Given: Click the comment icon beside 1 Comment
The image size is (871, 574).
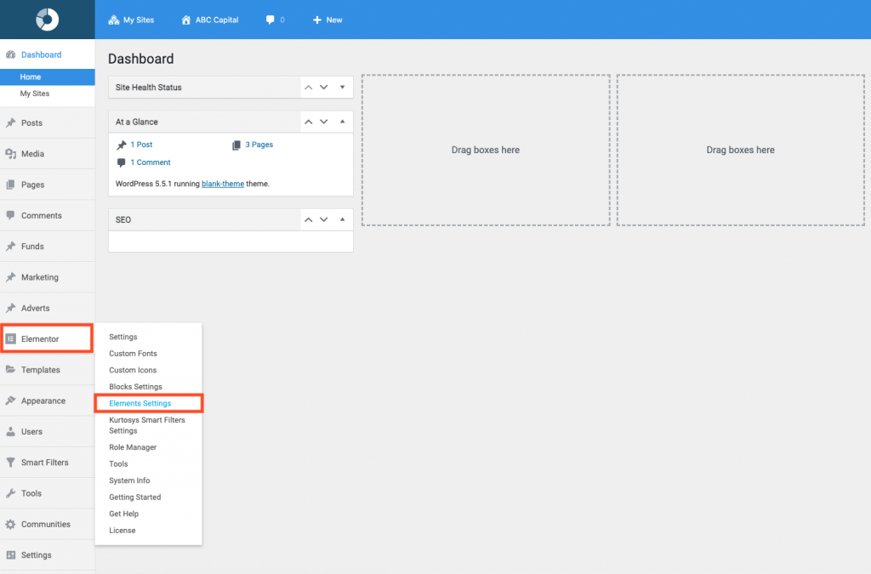Looking at the screenshot, I should click(x=121, y=162).
